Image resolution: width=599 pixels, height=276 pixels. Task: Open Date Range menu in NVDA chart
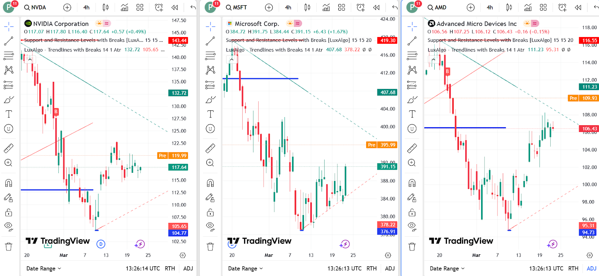click(x=43, y=269)
